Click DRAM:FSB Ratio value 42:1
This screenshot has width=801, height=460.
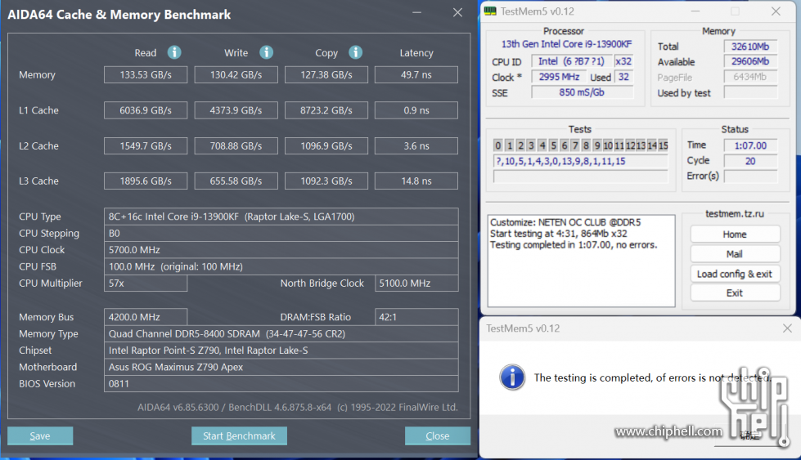pyautogui.click(x=416, y=317)
